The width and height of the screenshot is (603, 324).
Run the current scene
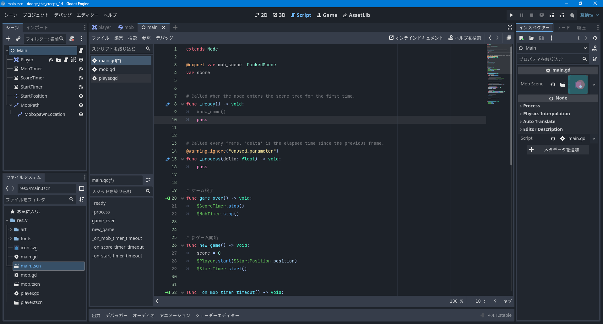coord(552,15)
